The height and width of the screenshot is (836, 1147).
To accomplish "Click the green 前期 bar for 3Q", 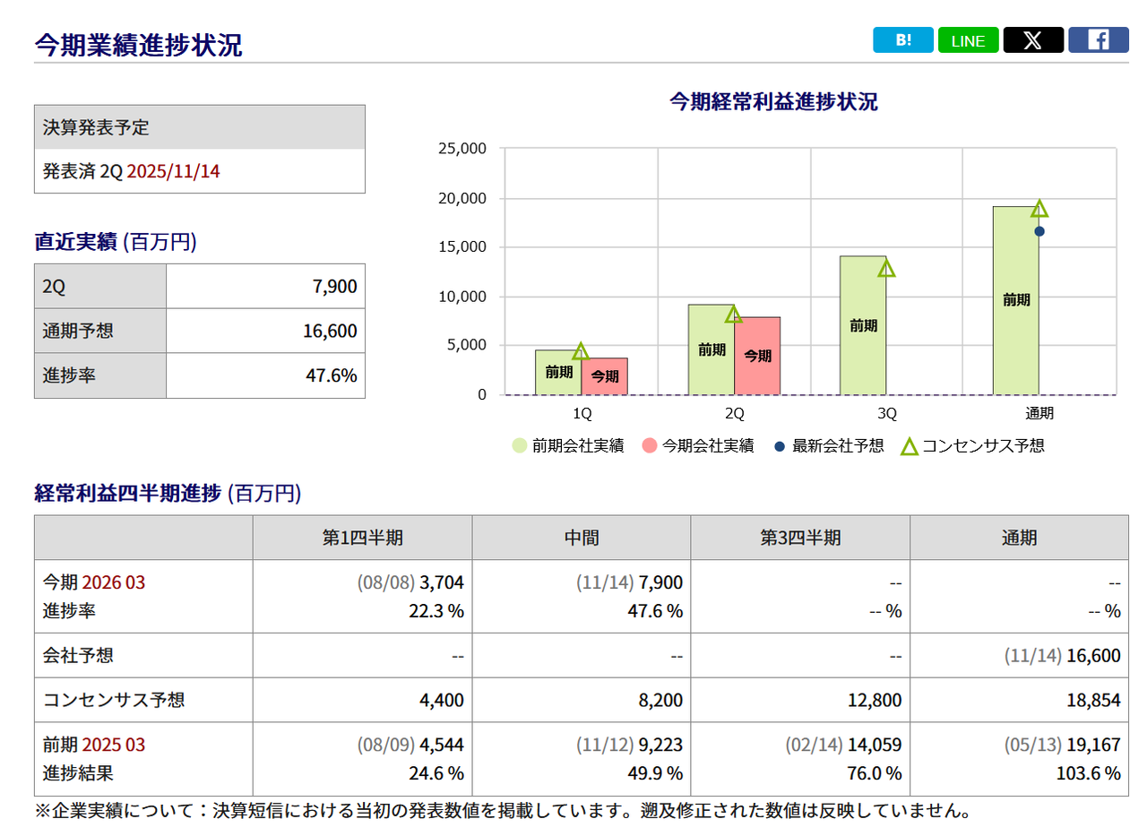I will tap(863, 326).
